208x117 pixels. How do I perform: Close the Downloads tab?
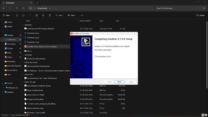pyautogui.click(x=31, y=3)
